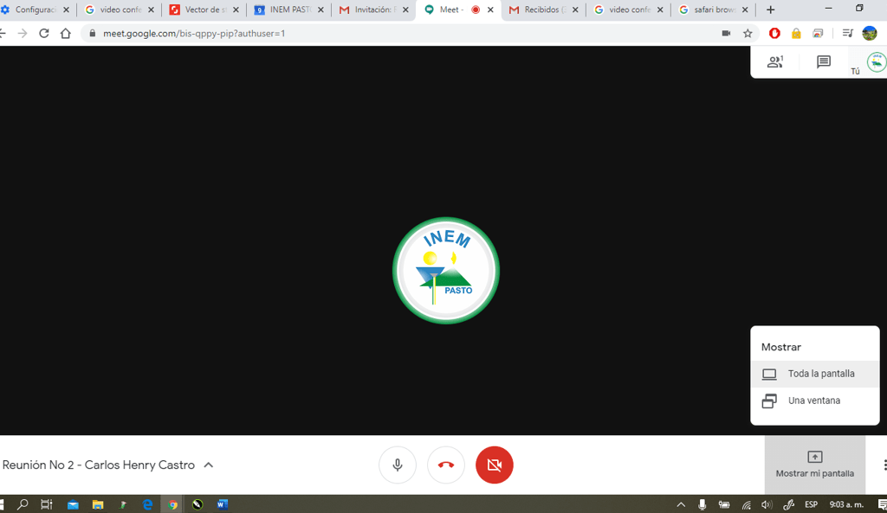This screenshot has height=513, width=887.
Task: Close the Recibidos tab
Action: 575,10
